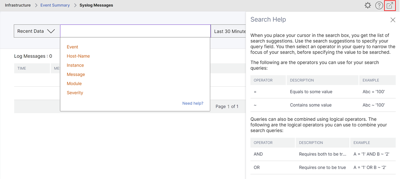Image resolution: width=400 pixels, height=179 pixels.
Task: Click the Abc ~ '100' example
Action: [374, 105]
